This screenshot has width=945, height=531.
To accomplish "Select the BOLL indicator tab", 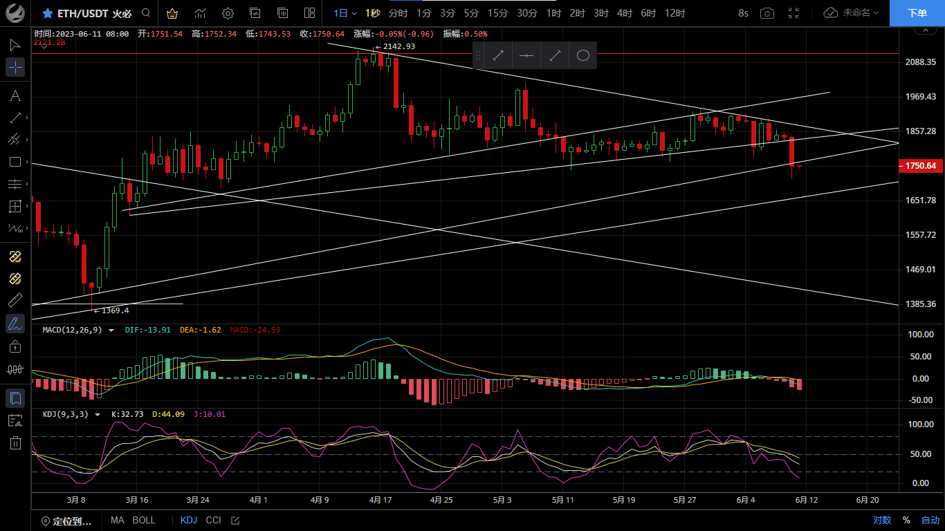I will coord(144,521).
